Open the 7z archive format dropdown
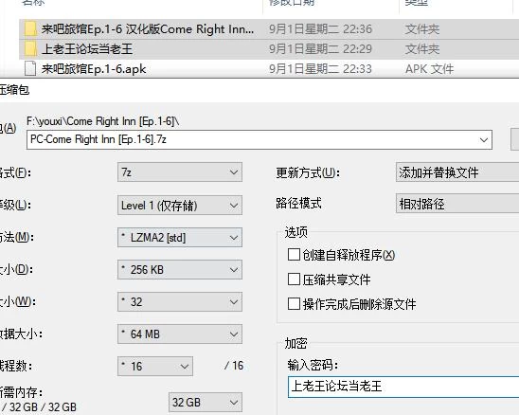 (180, 172)
